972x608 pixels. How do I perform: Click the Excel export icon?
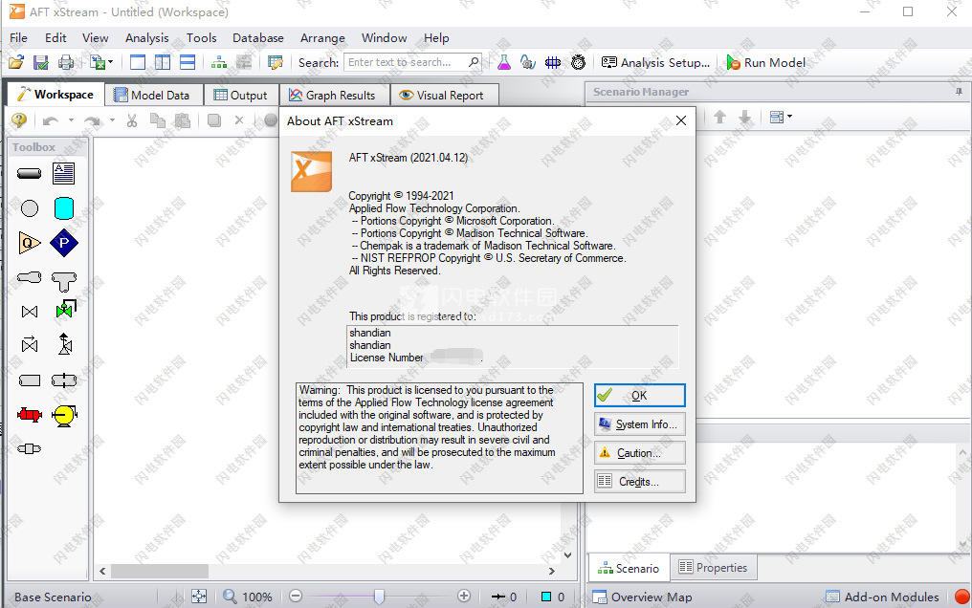click(97, 62)
